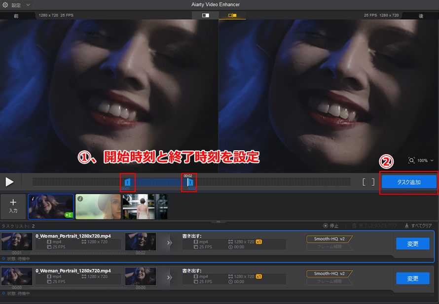Click the タスク追加 button
The width and height of the screenshot is (439, 304).
409,182
